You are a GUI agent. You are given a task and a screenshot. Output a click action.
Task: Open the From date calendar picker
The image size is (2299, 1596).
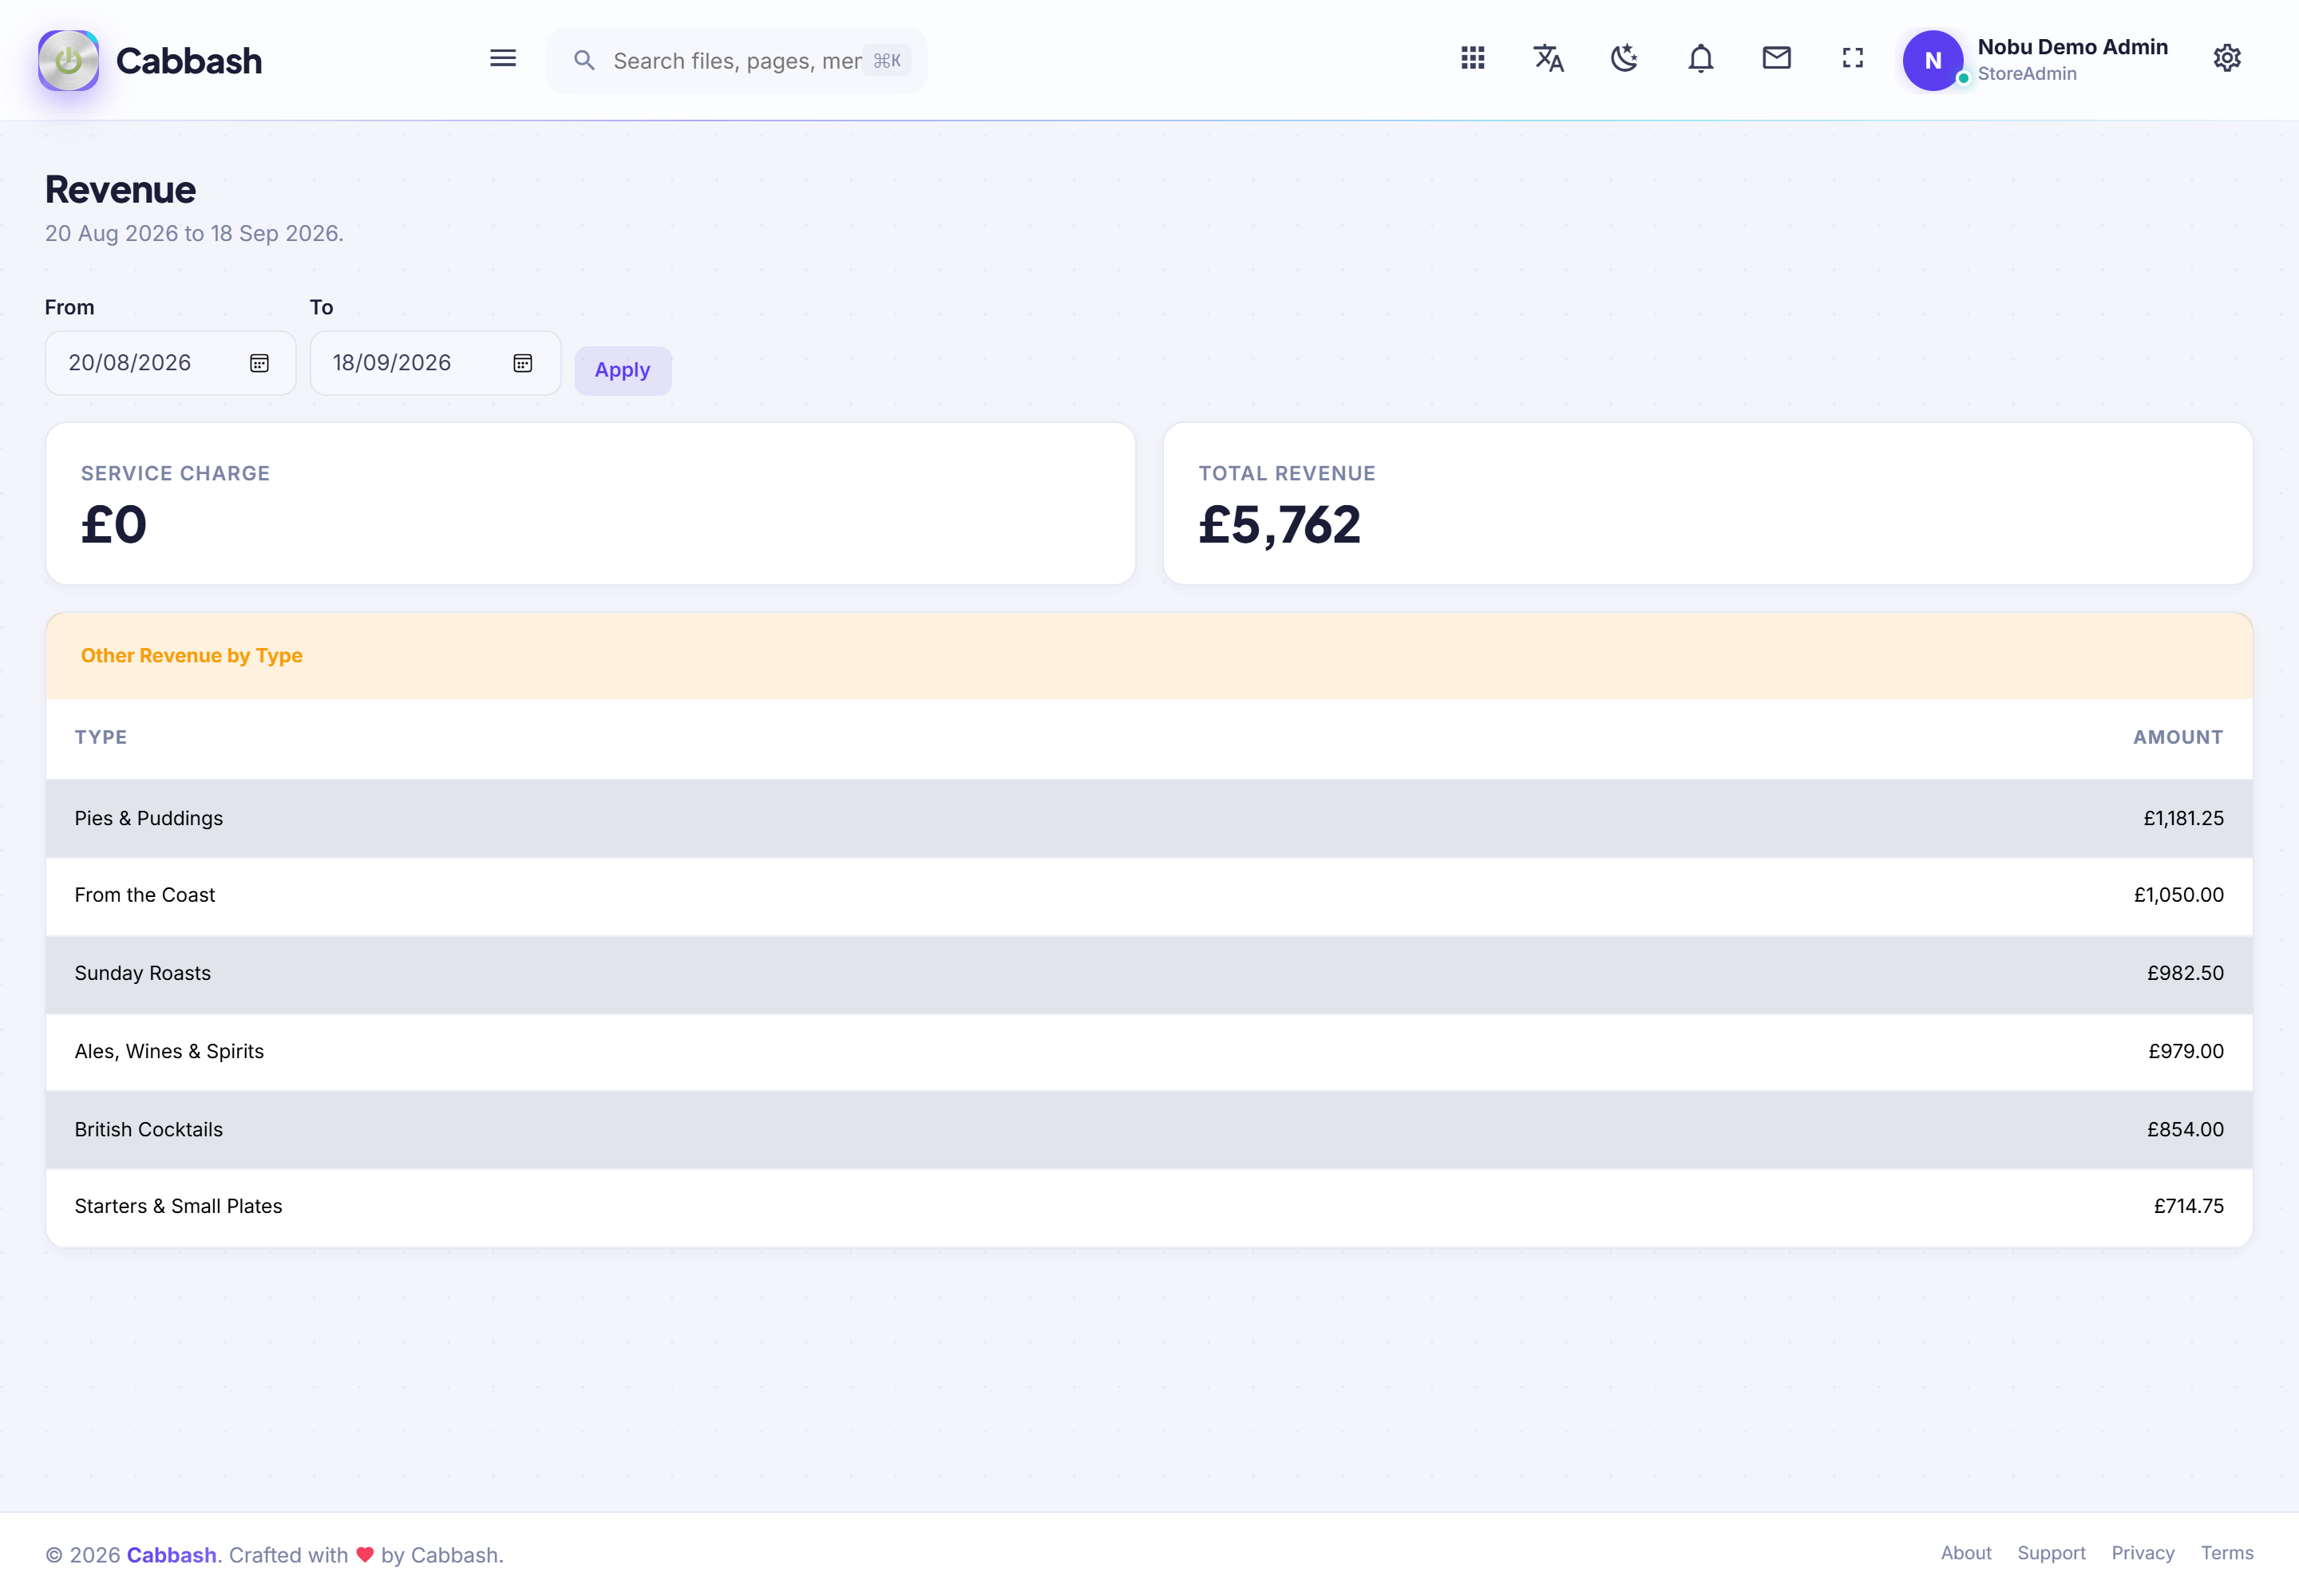259,363
